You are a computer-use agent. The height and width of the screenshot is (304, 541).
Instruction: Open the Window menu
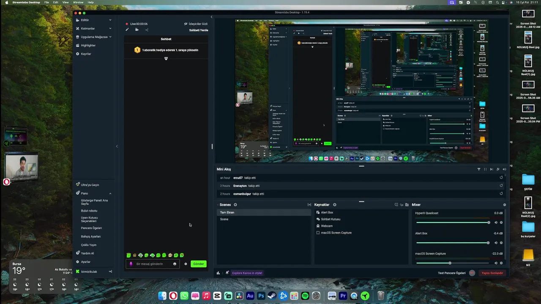click(78, 3)
